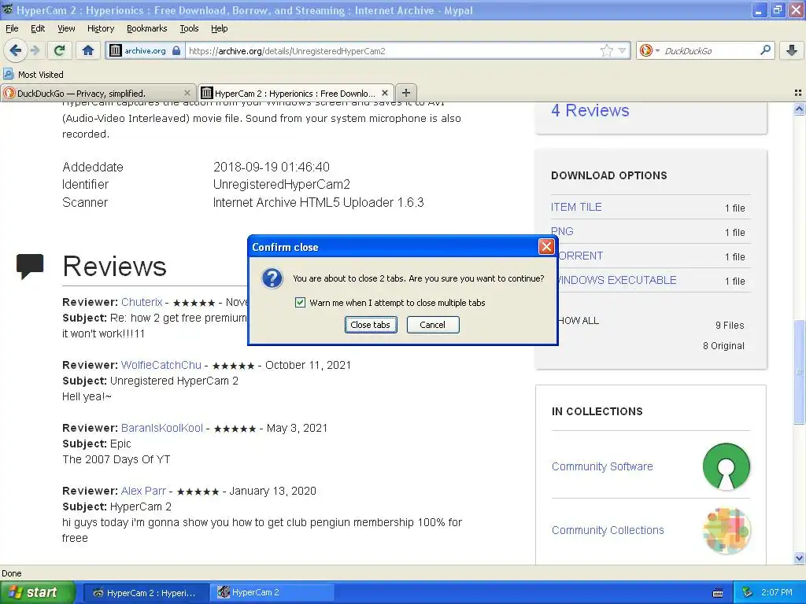Open the History menu
This screenshot has height=604, width=806.
pos(100,28)
